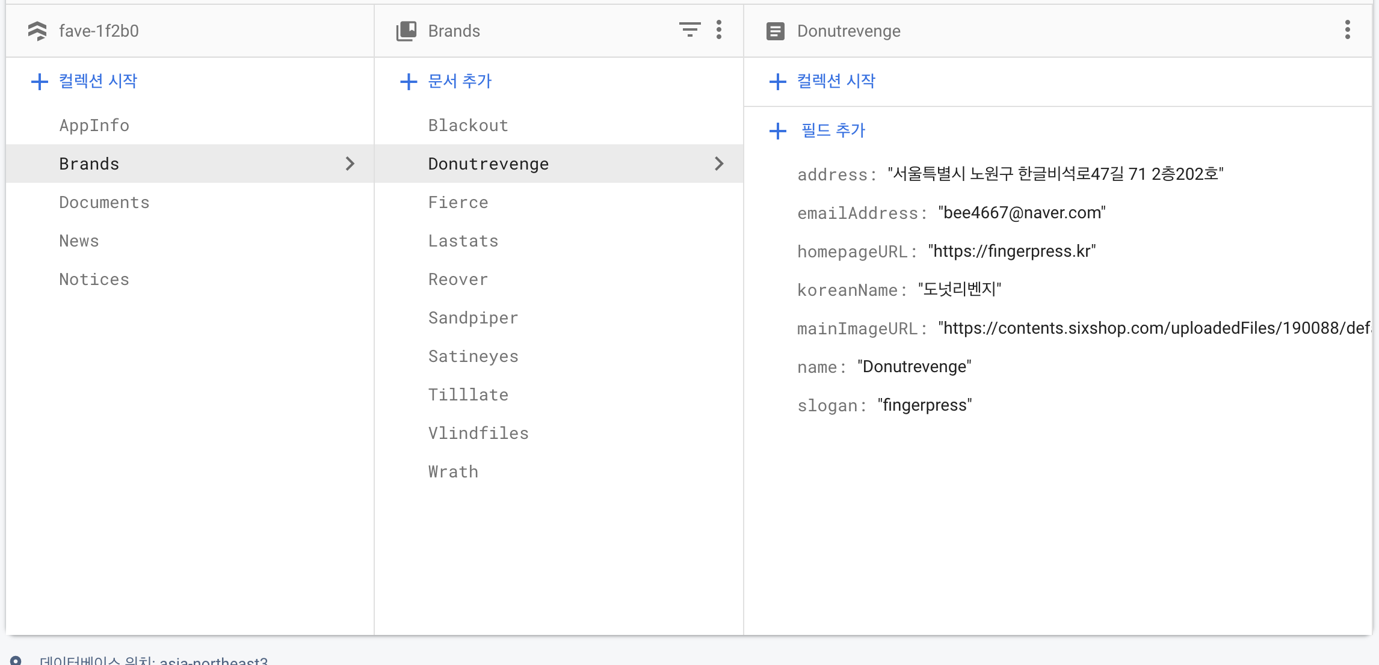
Task: Click the homepageURL field value
Action: tap(1011, 251)
